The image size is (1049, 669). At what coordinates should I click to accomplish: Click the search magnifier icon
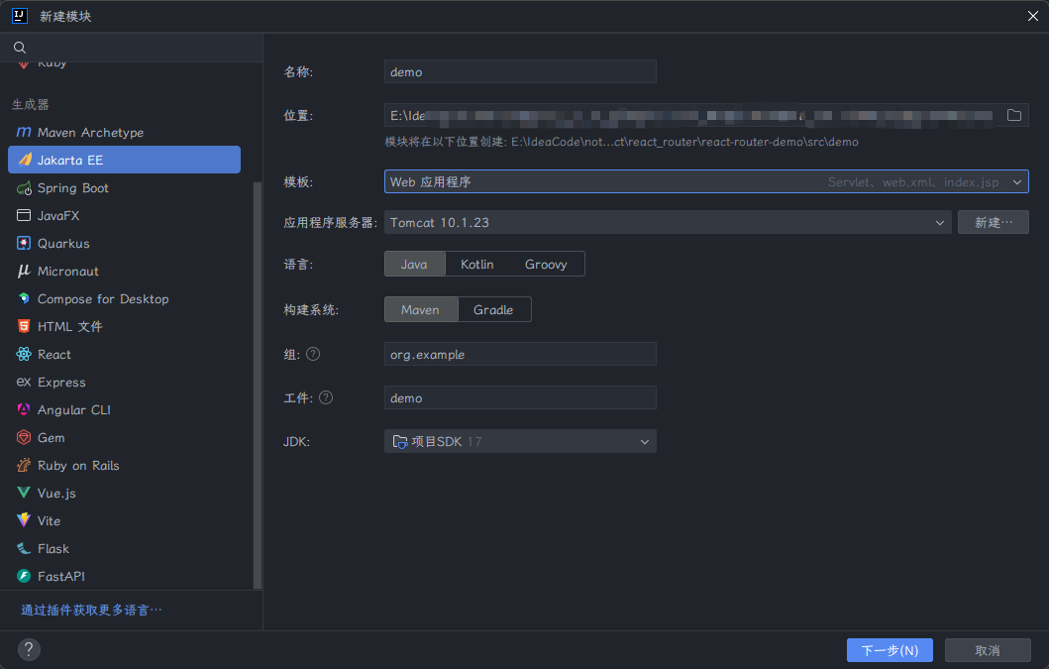click(x=20, y=48)
